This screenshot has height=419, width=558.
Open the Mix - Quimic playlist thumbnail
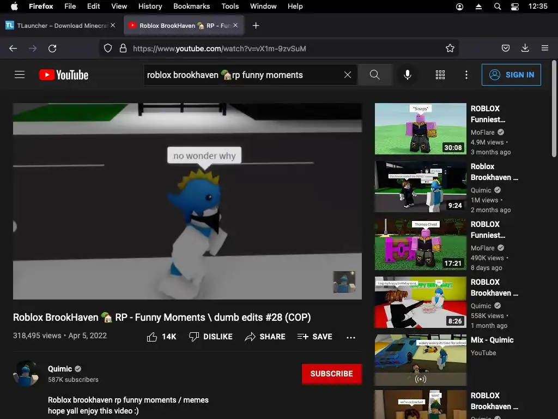click(420, 360)
